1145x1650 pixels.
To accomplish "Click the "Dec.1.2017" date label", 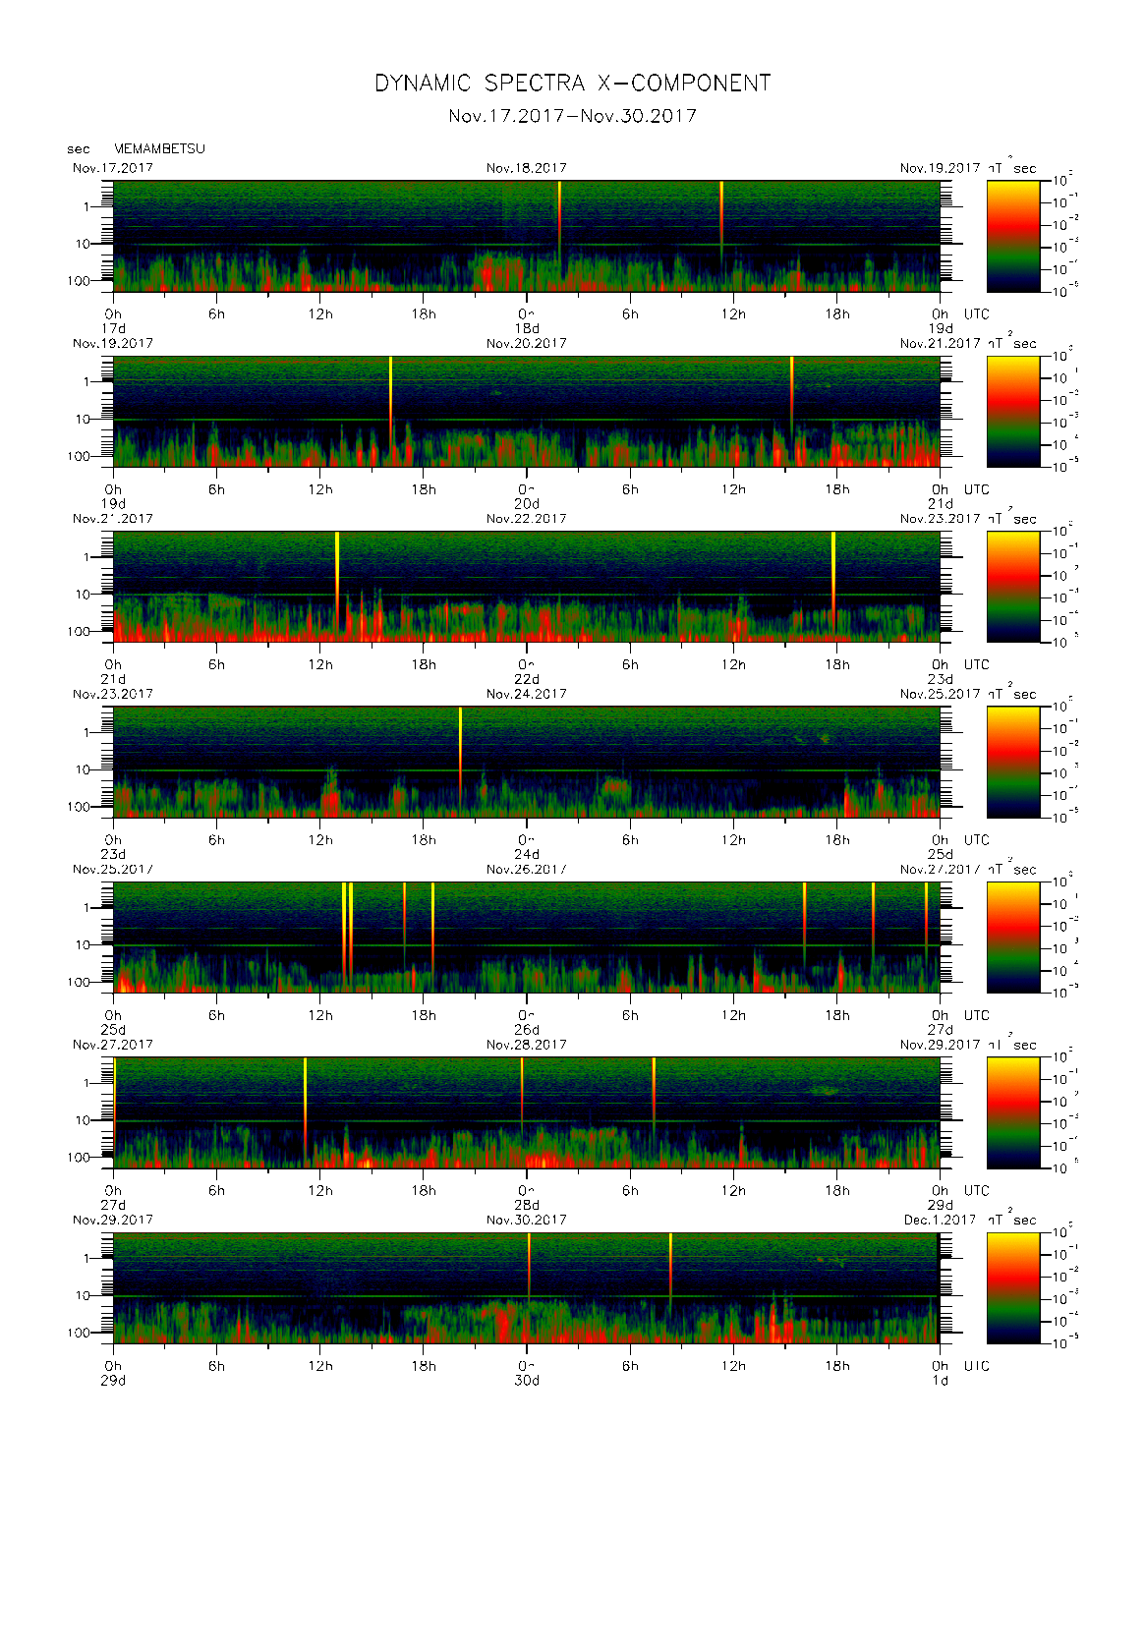I will click(x=940, y=1220).
